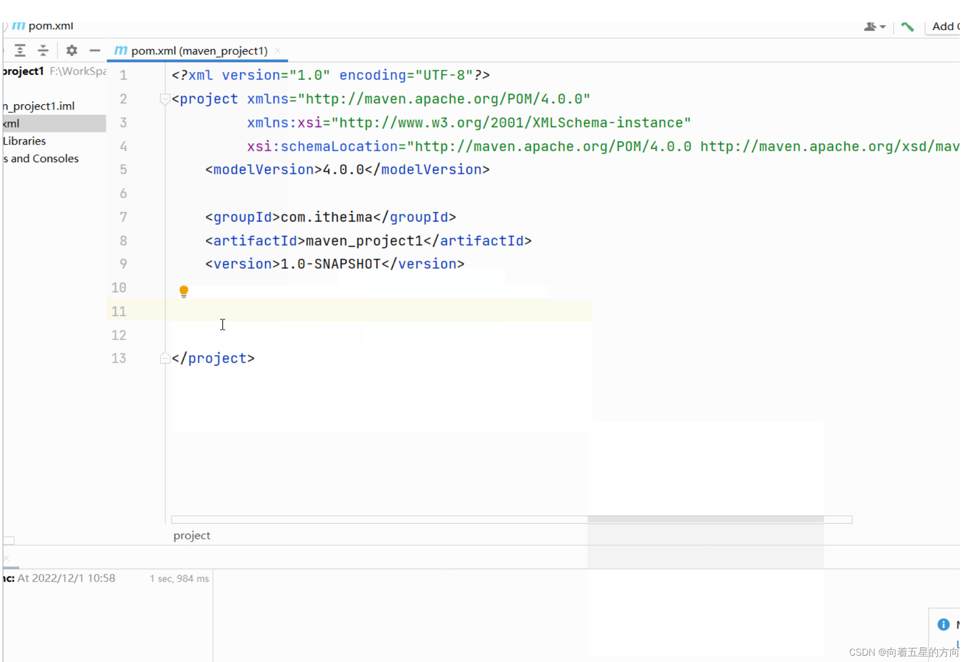Click the project breadcrumb below the editor

coord(192,535)
